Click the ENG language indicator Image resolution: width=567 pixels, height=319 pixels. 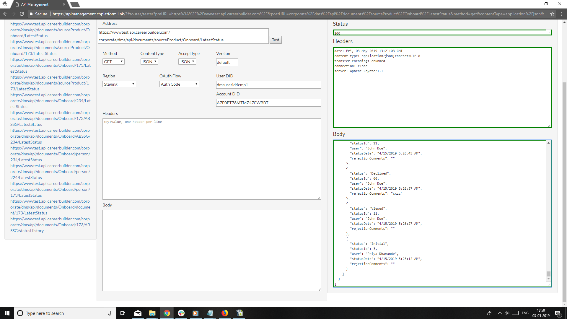[x=525, y=313]
